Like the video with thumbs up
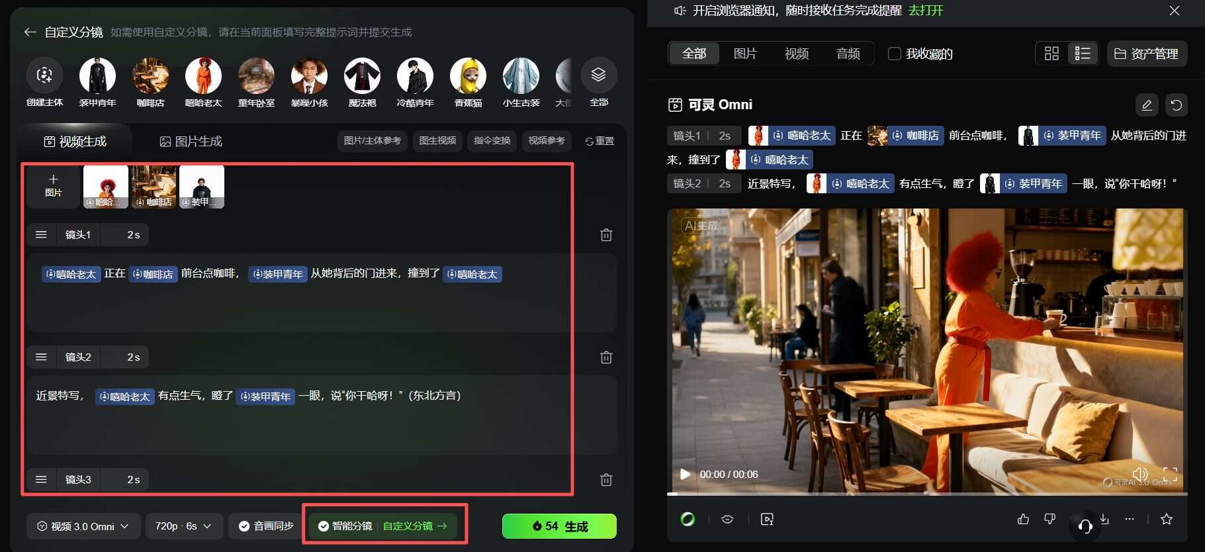This screenshot has height=552, width=1205. 1023,519
